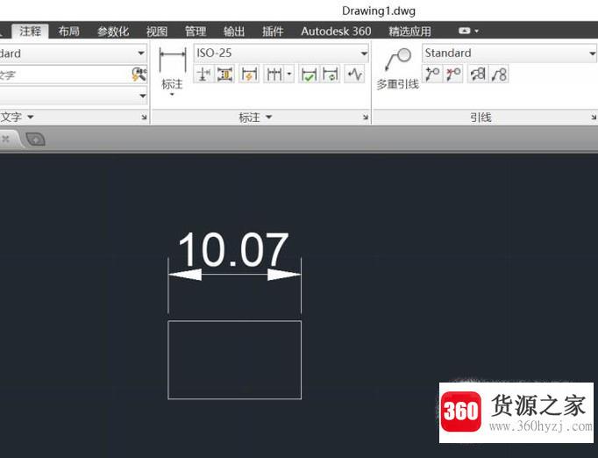Click the remove leader icon
The width and height of the screenshot is (598, 458).
[x=453, y=74]
